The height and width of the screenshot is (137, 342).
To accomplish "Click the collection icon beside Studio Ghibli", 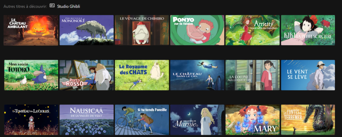I will point(52,5).
